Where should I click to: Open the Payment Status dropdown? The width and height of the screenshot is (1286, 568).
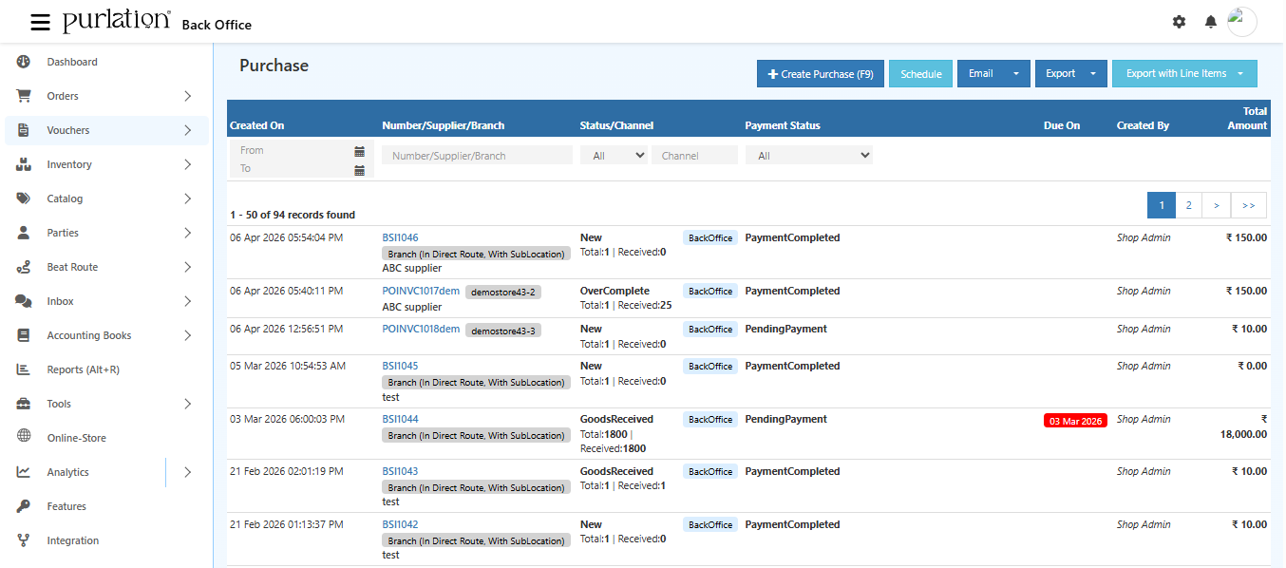pos(808,154)
